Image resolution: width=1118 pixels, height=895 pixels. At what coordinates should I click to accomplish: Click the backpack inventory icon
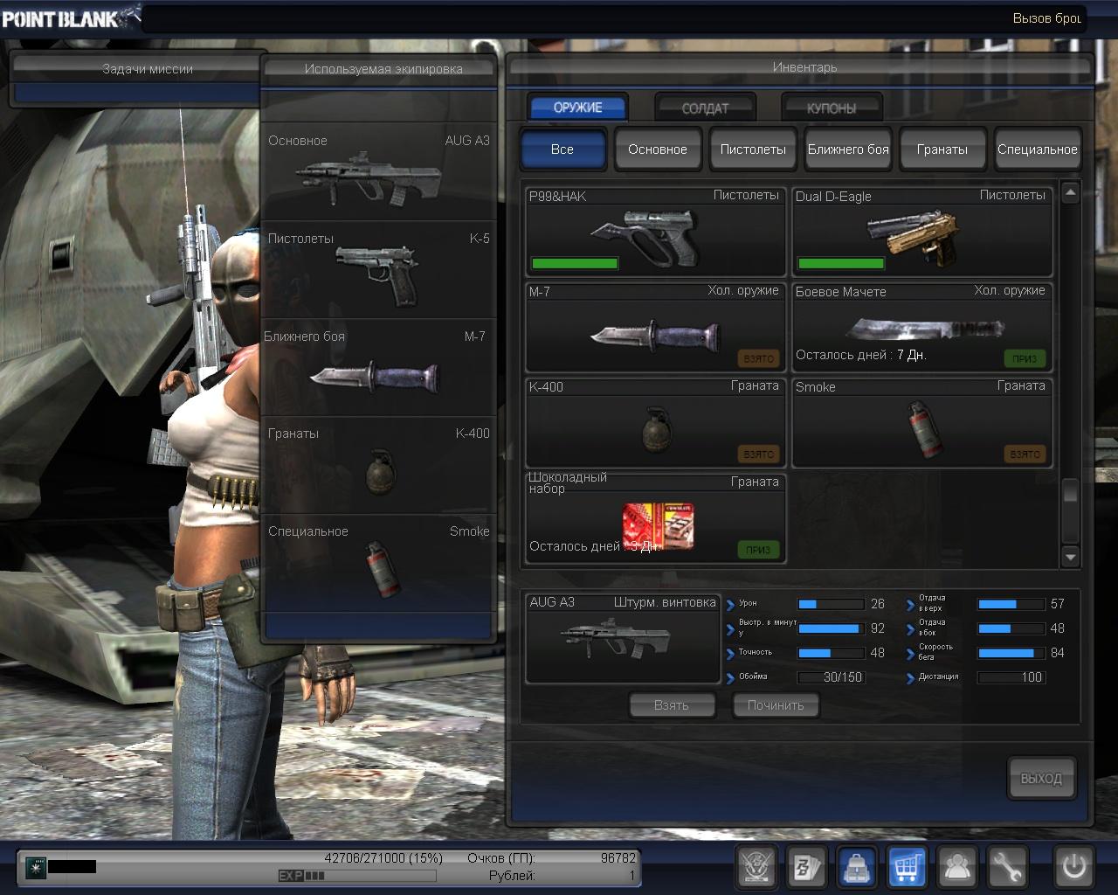(x=858, y=867)
